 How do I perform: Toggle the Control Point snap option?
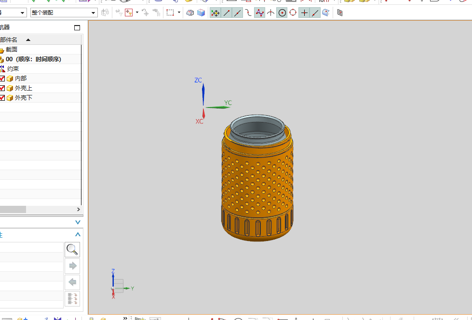click(x=248, y=13)
